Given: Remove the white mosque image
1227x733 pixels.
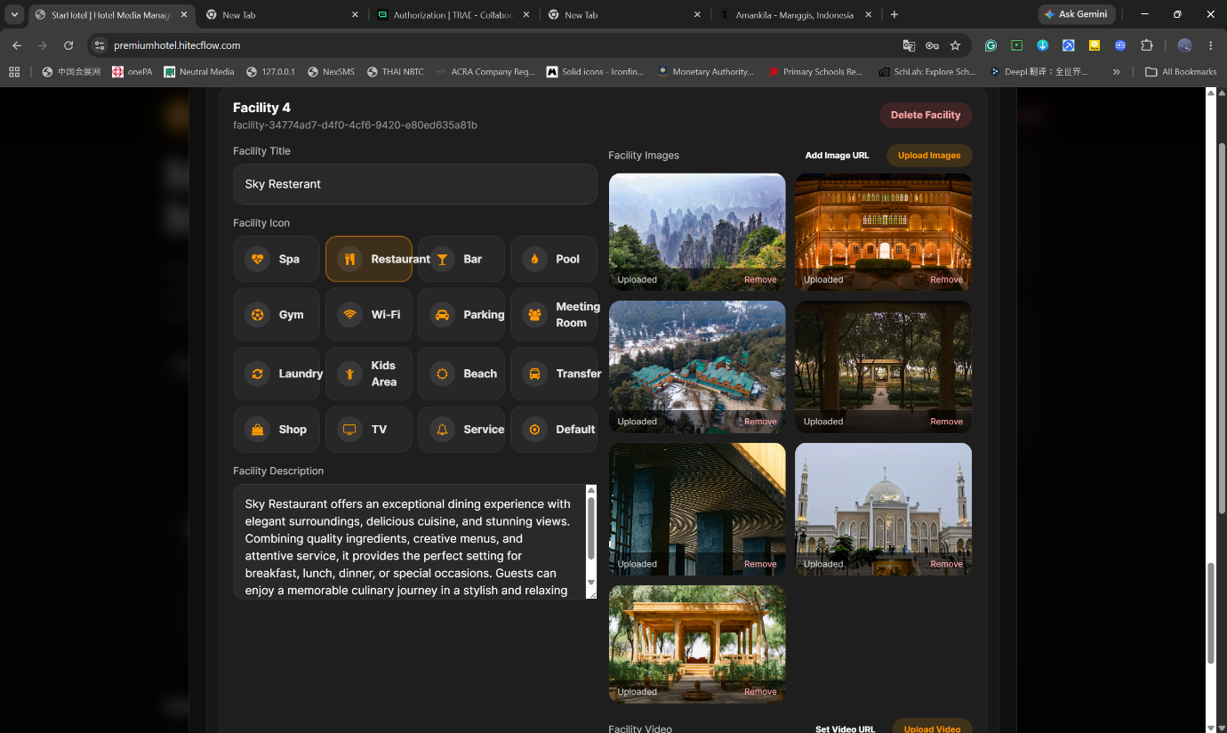Looking at the screenshot, I should (x=946, y=564).
